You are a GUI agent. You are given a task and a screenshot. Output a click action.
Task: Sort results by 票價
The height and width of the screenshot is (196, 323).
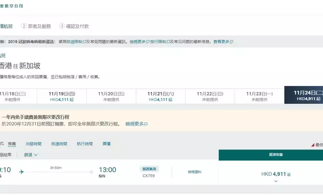click(106, 144)
